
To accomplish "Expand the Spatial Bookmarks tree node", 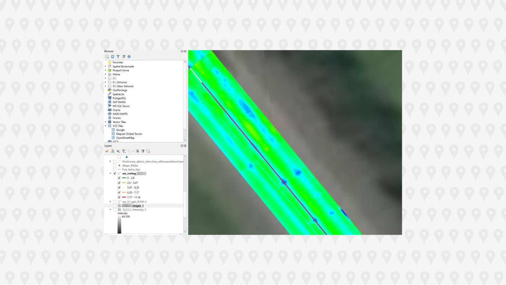I will 106,66.
